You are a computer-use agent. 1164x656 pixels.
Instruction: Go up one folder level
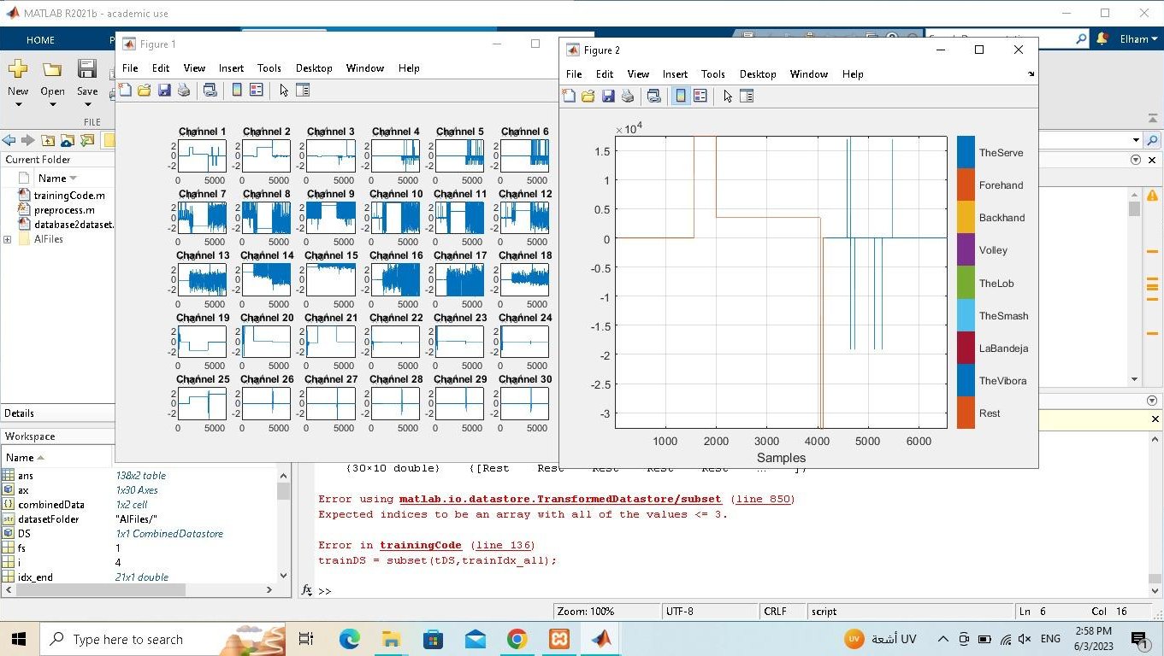click(x=48, y=141)
